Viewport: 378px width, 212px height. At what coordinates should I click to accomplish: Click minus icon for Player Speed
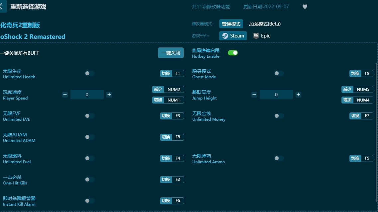tap(65, 95)
